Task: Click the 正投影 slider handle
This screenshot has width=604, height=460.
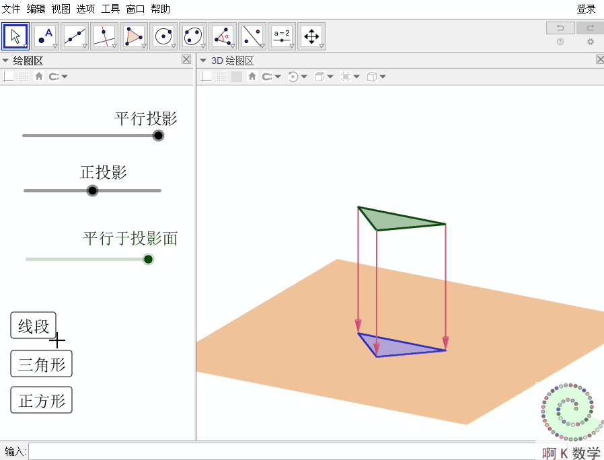Action: [x=92, y=190]
